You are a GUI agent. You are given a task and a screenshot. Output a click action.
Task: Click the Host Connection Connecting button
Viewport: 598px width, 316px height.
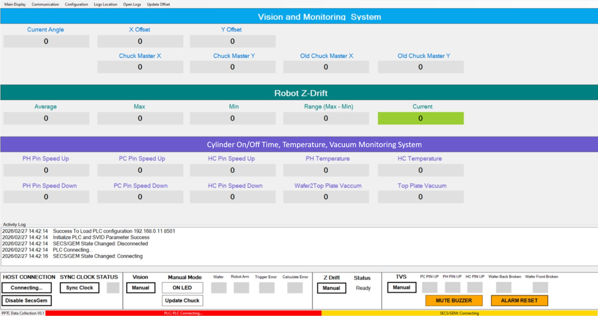(x=27, y=288)
